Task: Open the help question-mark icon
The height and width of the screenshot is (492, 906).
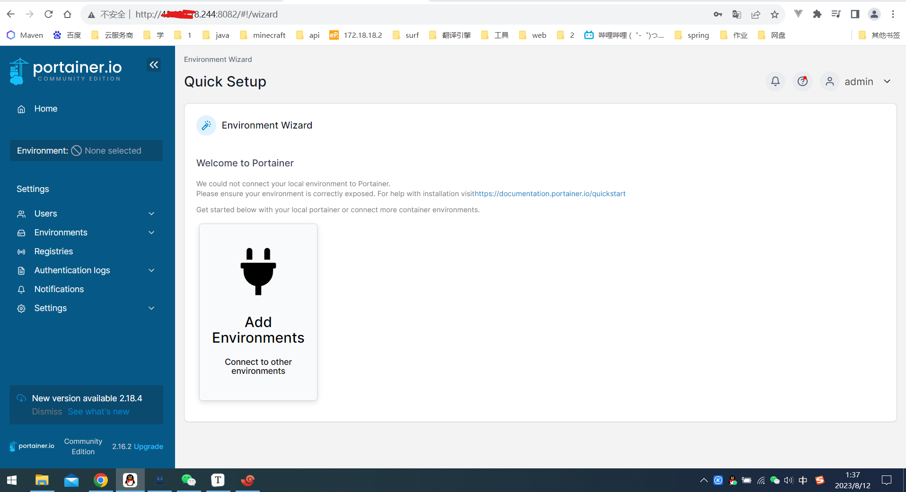Action: 802,81
